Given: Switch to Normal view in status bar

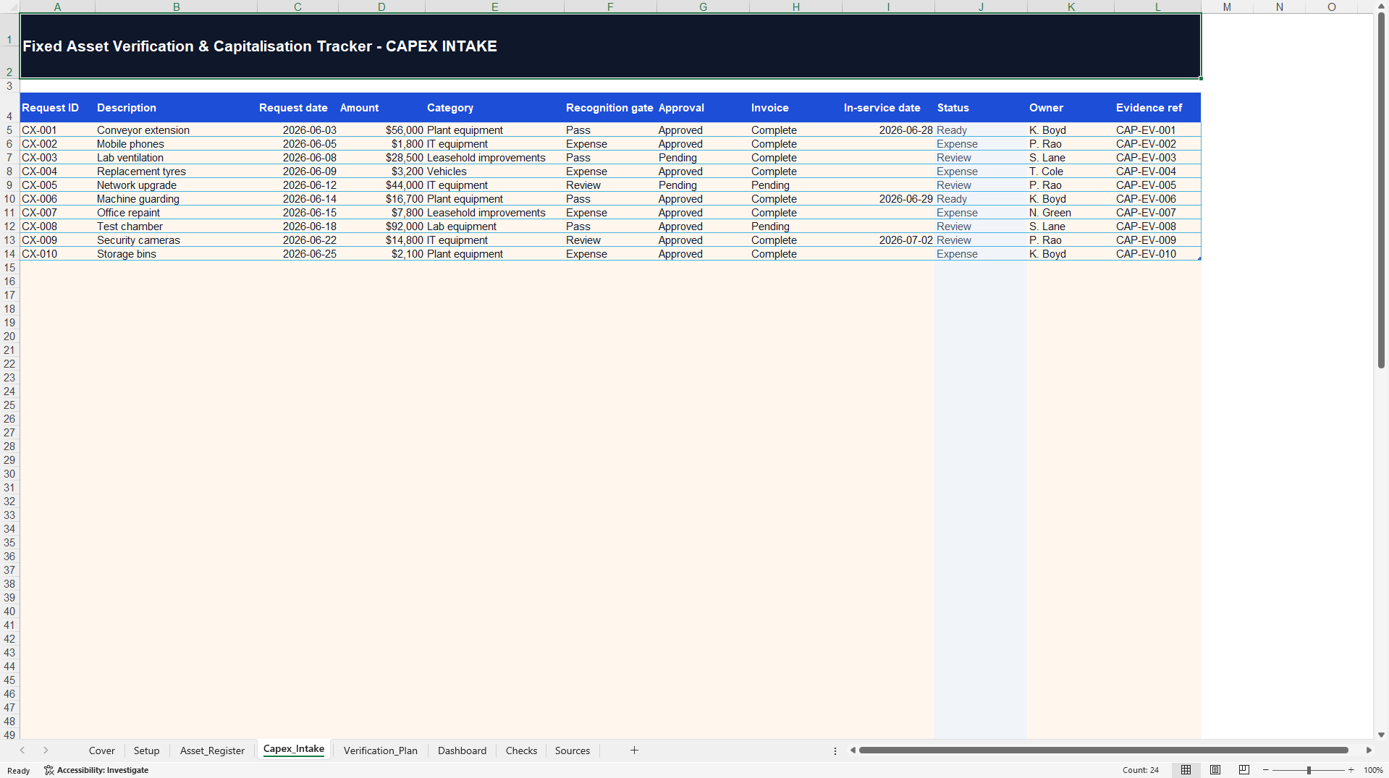Looking at the screenshot, I should [1186, 770].
